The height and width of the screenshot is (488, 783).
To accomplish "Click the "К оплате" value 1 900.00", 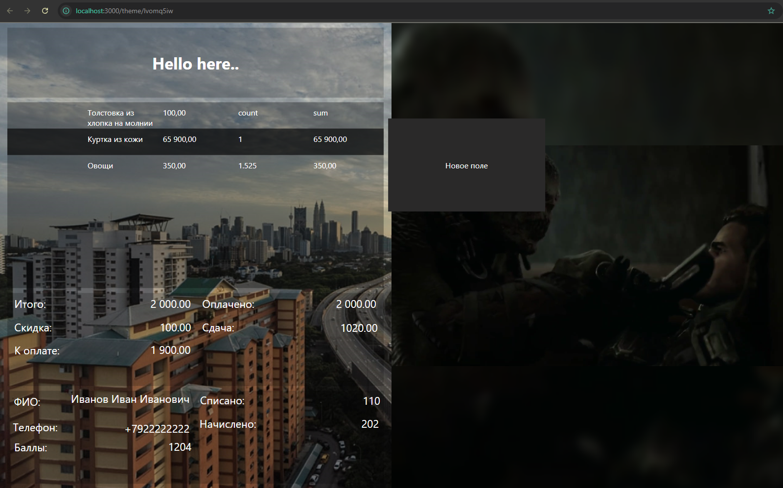I will coord(170,350).
